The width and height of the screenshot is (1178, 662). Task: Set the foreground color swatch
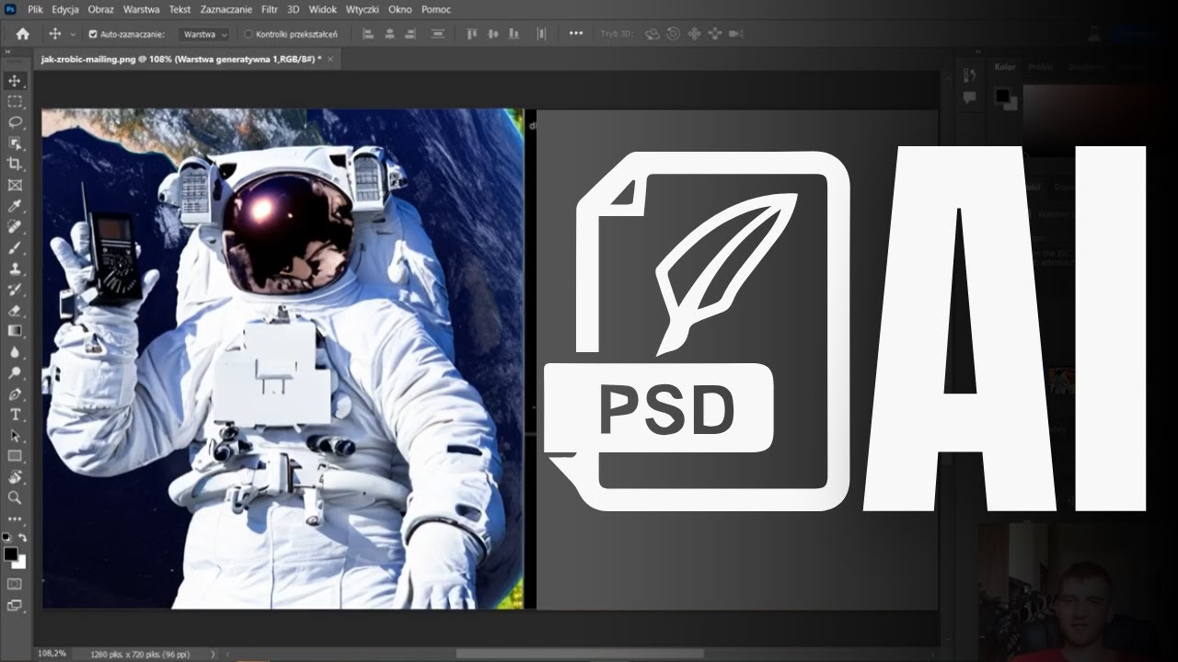pyautogui.click(x=10, y=554)
